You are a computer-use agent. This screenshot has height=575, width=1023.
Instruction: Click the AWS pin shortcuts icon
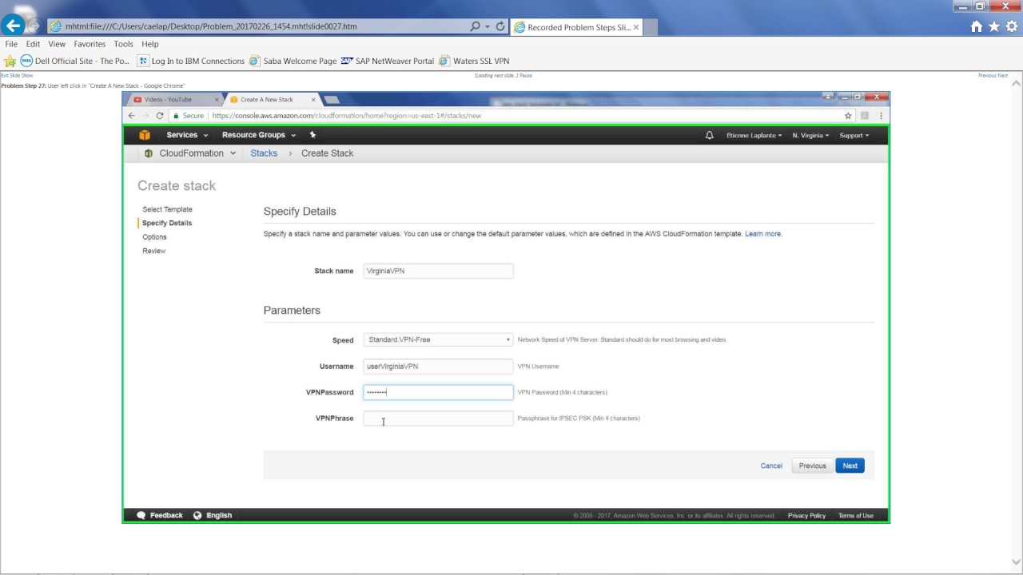[x=312, y=135]
